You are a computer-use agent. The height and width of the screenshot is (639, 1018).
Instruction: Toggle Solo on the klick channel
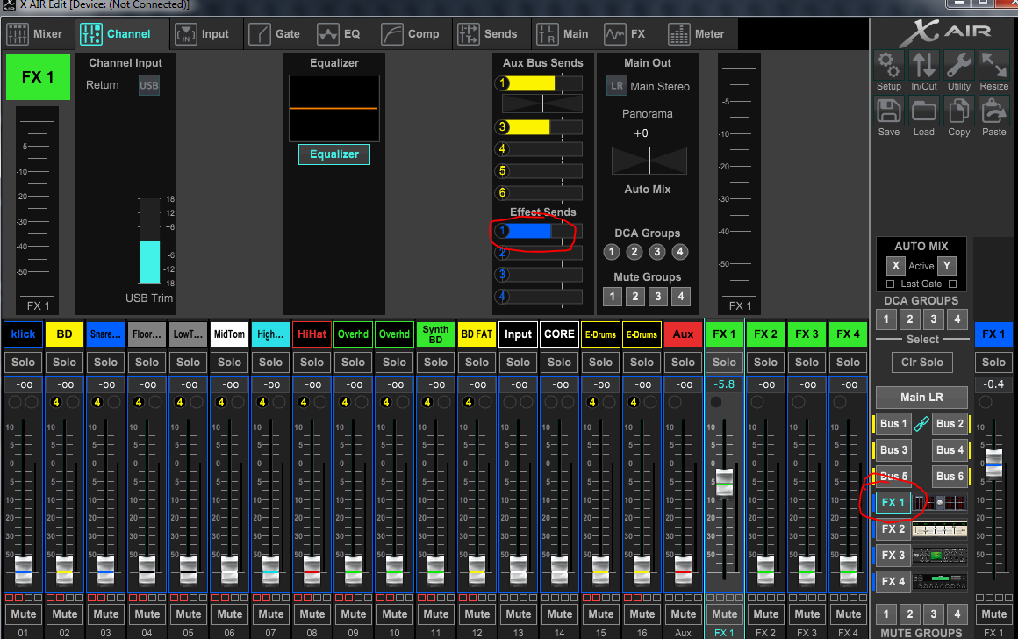tap(24, 363)
